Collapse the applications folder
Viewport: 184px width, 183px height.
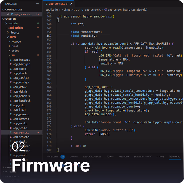coord(16,28)
